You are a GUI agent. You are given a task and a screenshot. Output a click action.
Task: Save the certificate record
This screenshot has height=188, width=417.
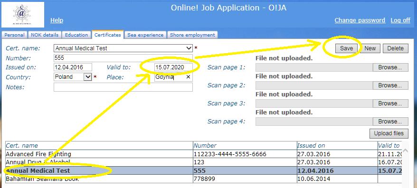346,48
